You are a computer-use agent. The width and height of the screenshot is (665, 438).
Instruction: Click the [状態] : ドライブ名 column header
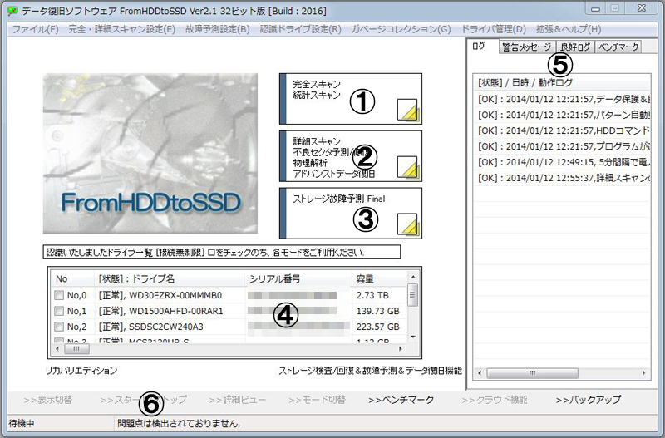[x=170, y=279]
